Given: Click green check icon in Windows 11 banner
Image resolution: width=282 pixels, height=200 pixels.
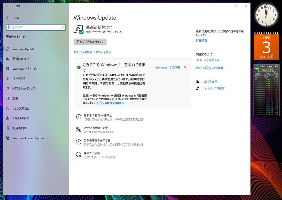Looking at the screenshot, I should coord(79,67).
